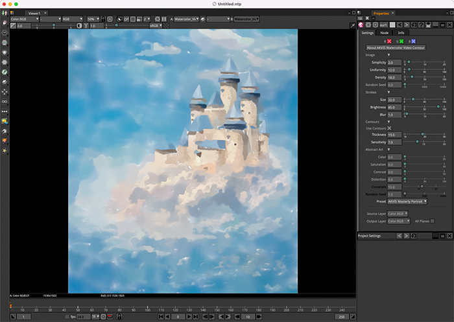This screenshot has height=322, width=454.
Task: Click the clip-to-format lock icon beside zoom
Action: point(103,19)
